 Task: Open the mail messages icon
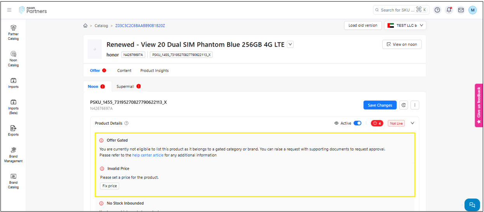point(461,10)
